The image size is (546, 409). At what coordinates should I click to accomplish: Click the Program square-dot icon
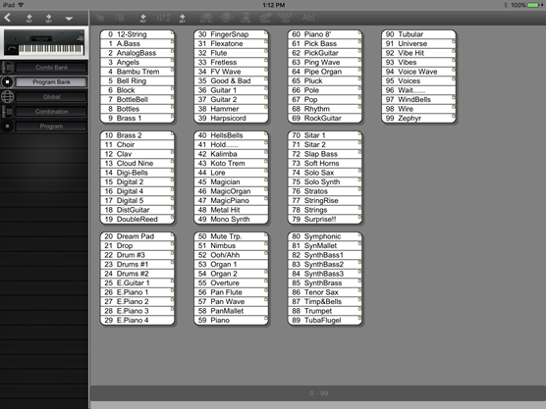pyautogui.click(x=7, y=127)
